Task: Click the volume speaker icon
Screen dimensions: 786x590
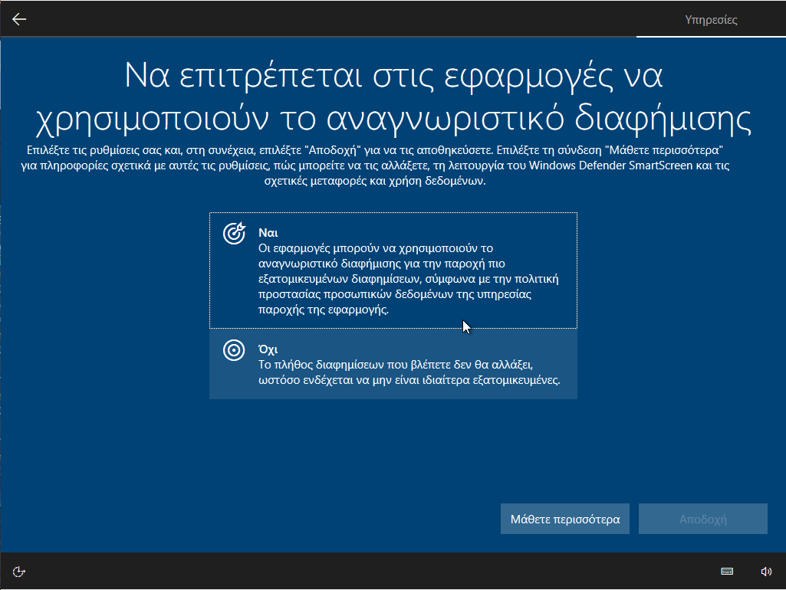Action: pyautogui.click(x=766, y=572)
